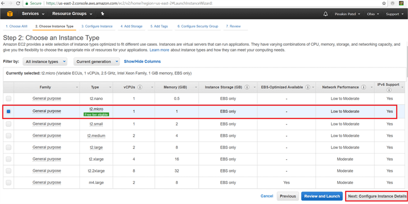Go to 5. Add Tags step
Screen dimensions: 408x204
click(159, 26)
